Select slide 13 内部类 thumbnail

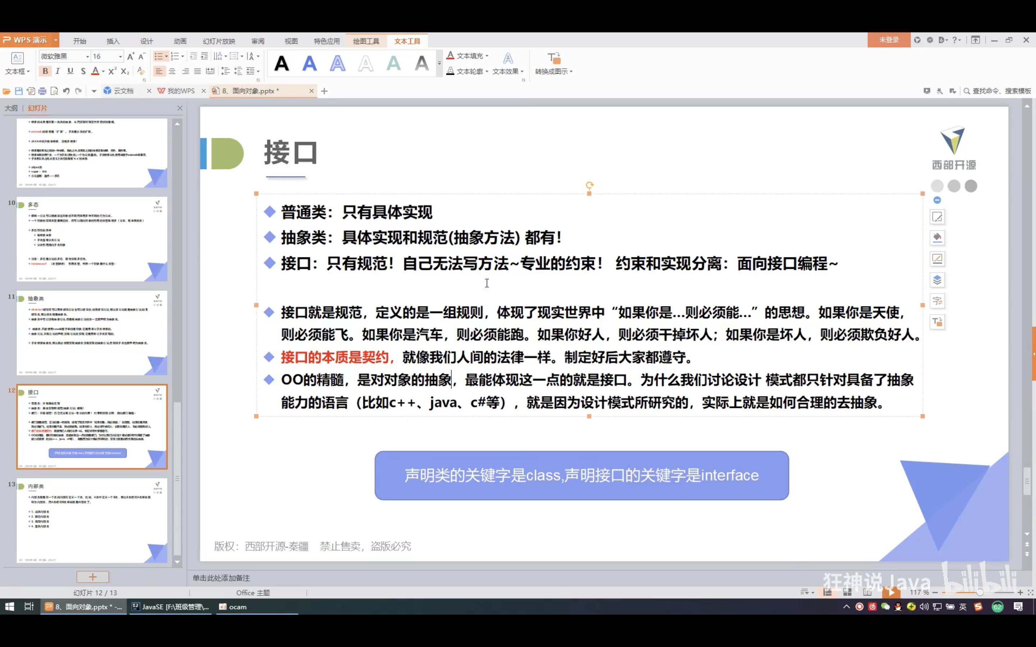[x=92, y=520]
